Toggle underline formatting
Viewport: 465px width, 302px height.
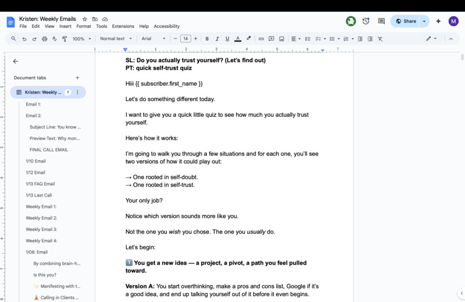coord(227,39)
